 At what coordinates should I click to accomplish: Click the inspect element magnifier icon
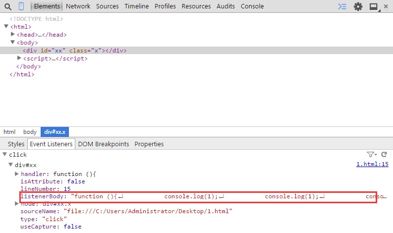pos(8,6)
